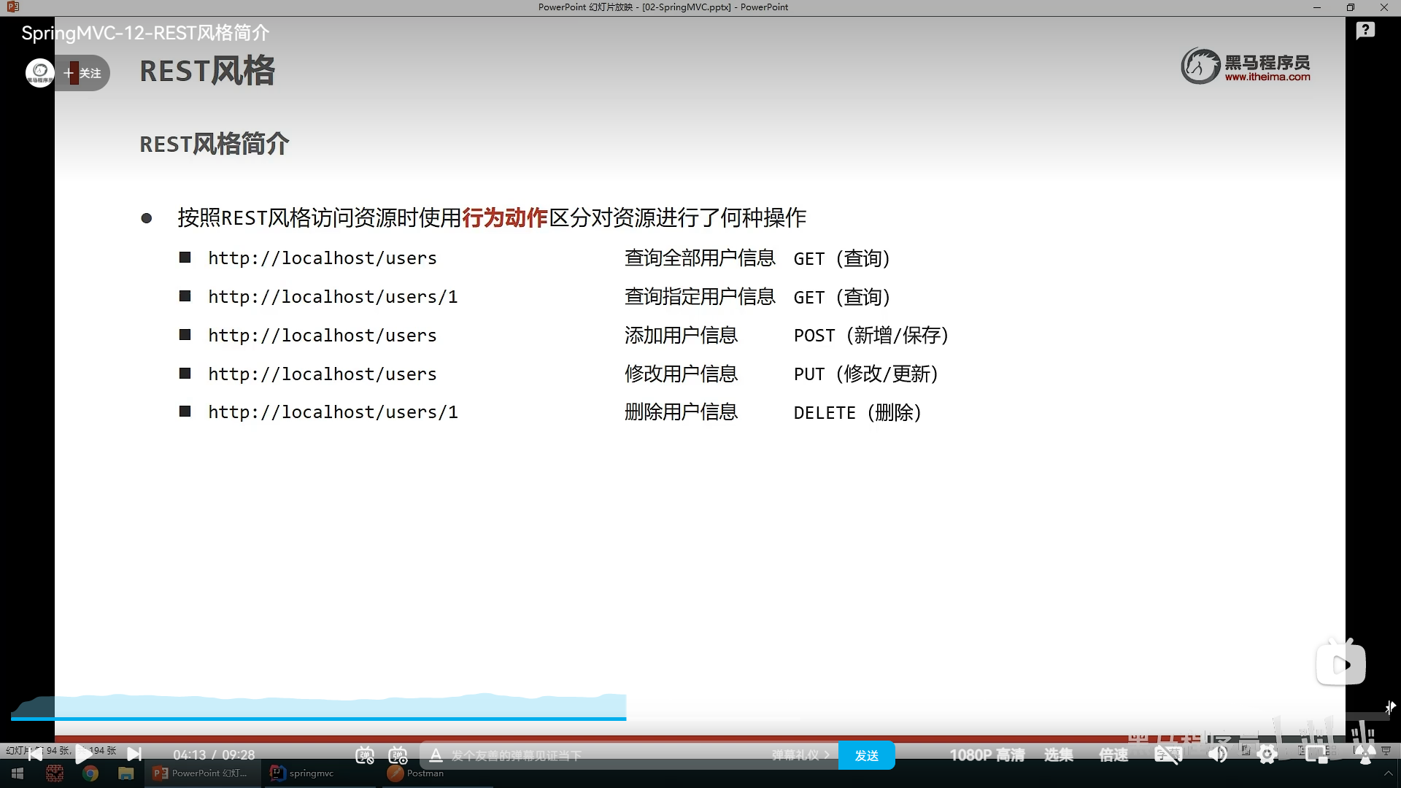Image resolution: width=1401 pixels, height=788 pixels.
Task: Enable picture-in-picture mode
Action: tap(1316, 755)
